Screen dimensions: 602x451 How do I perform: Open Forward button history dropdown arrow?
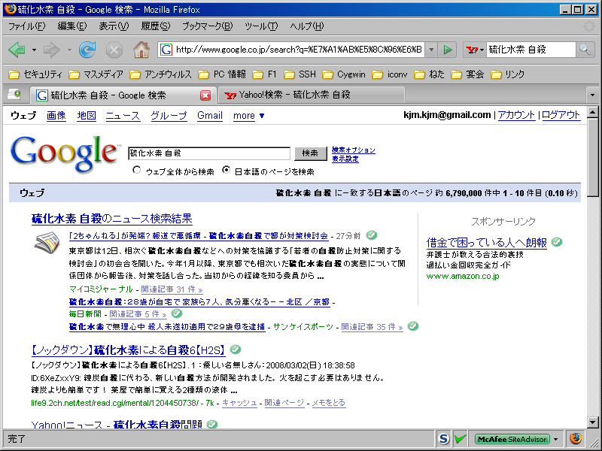(69, 50)
